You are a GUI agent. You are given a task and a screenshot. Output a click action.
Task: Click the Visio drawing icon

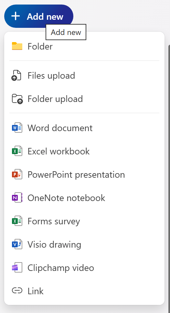pyautogui.click(x=17, y=244)
